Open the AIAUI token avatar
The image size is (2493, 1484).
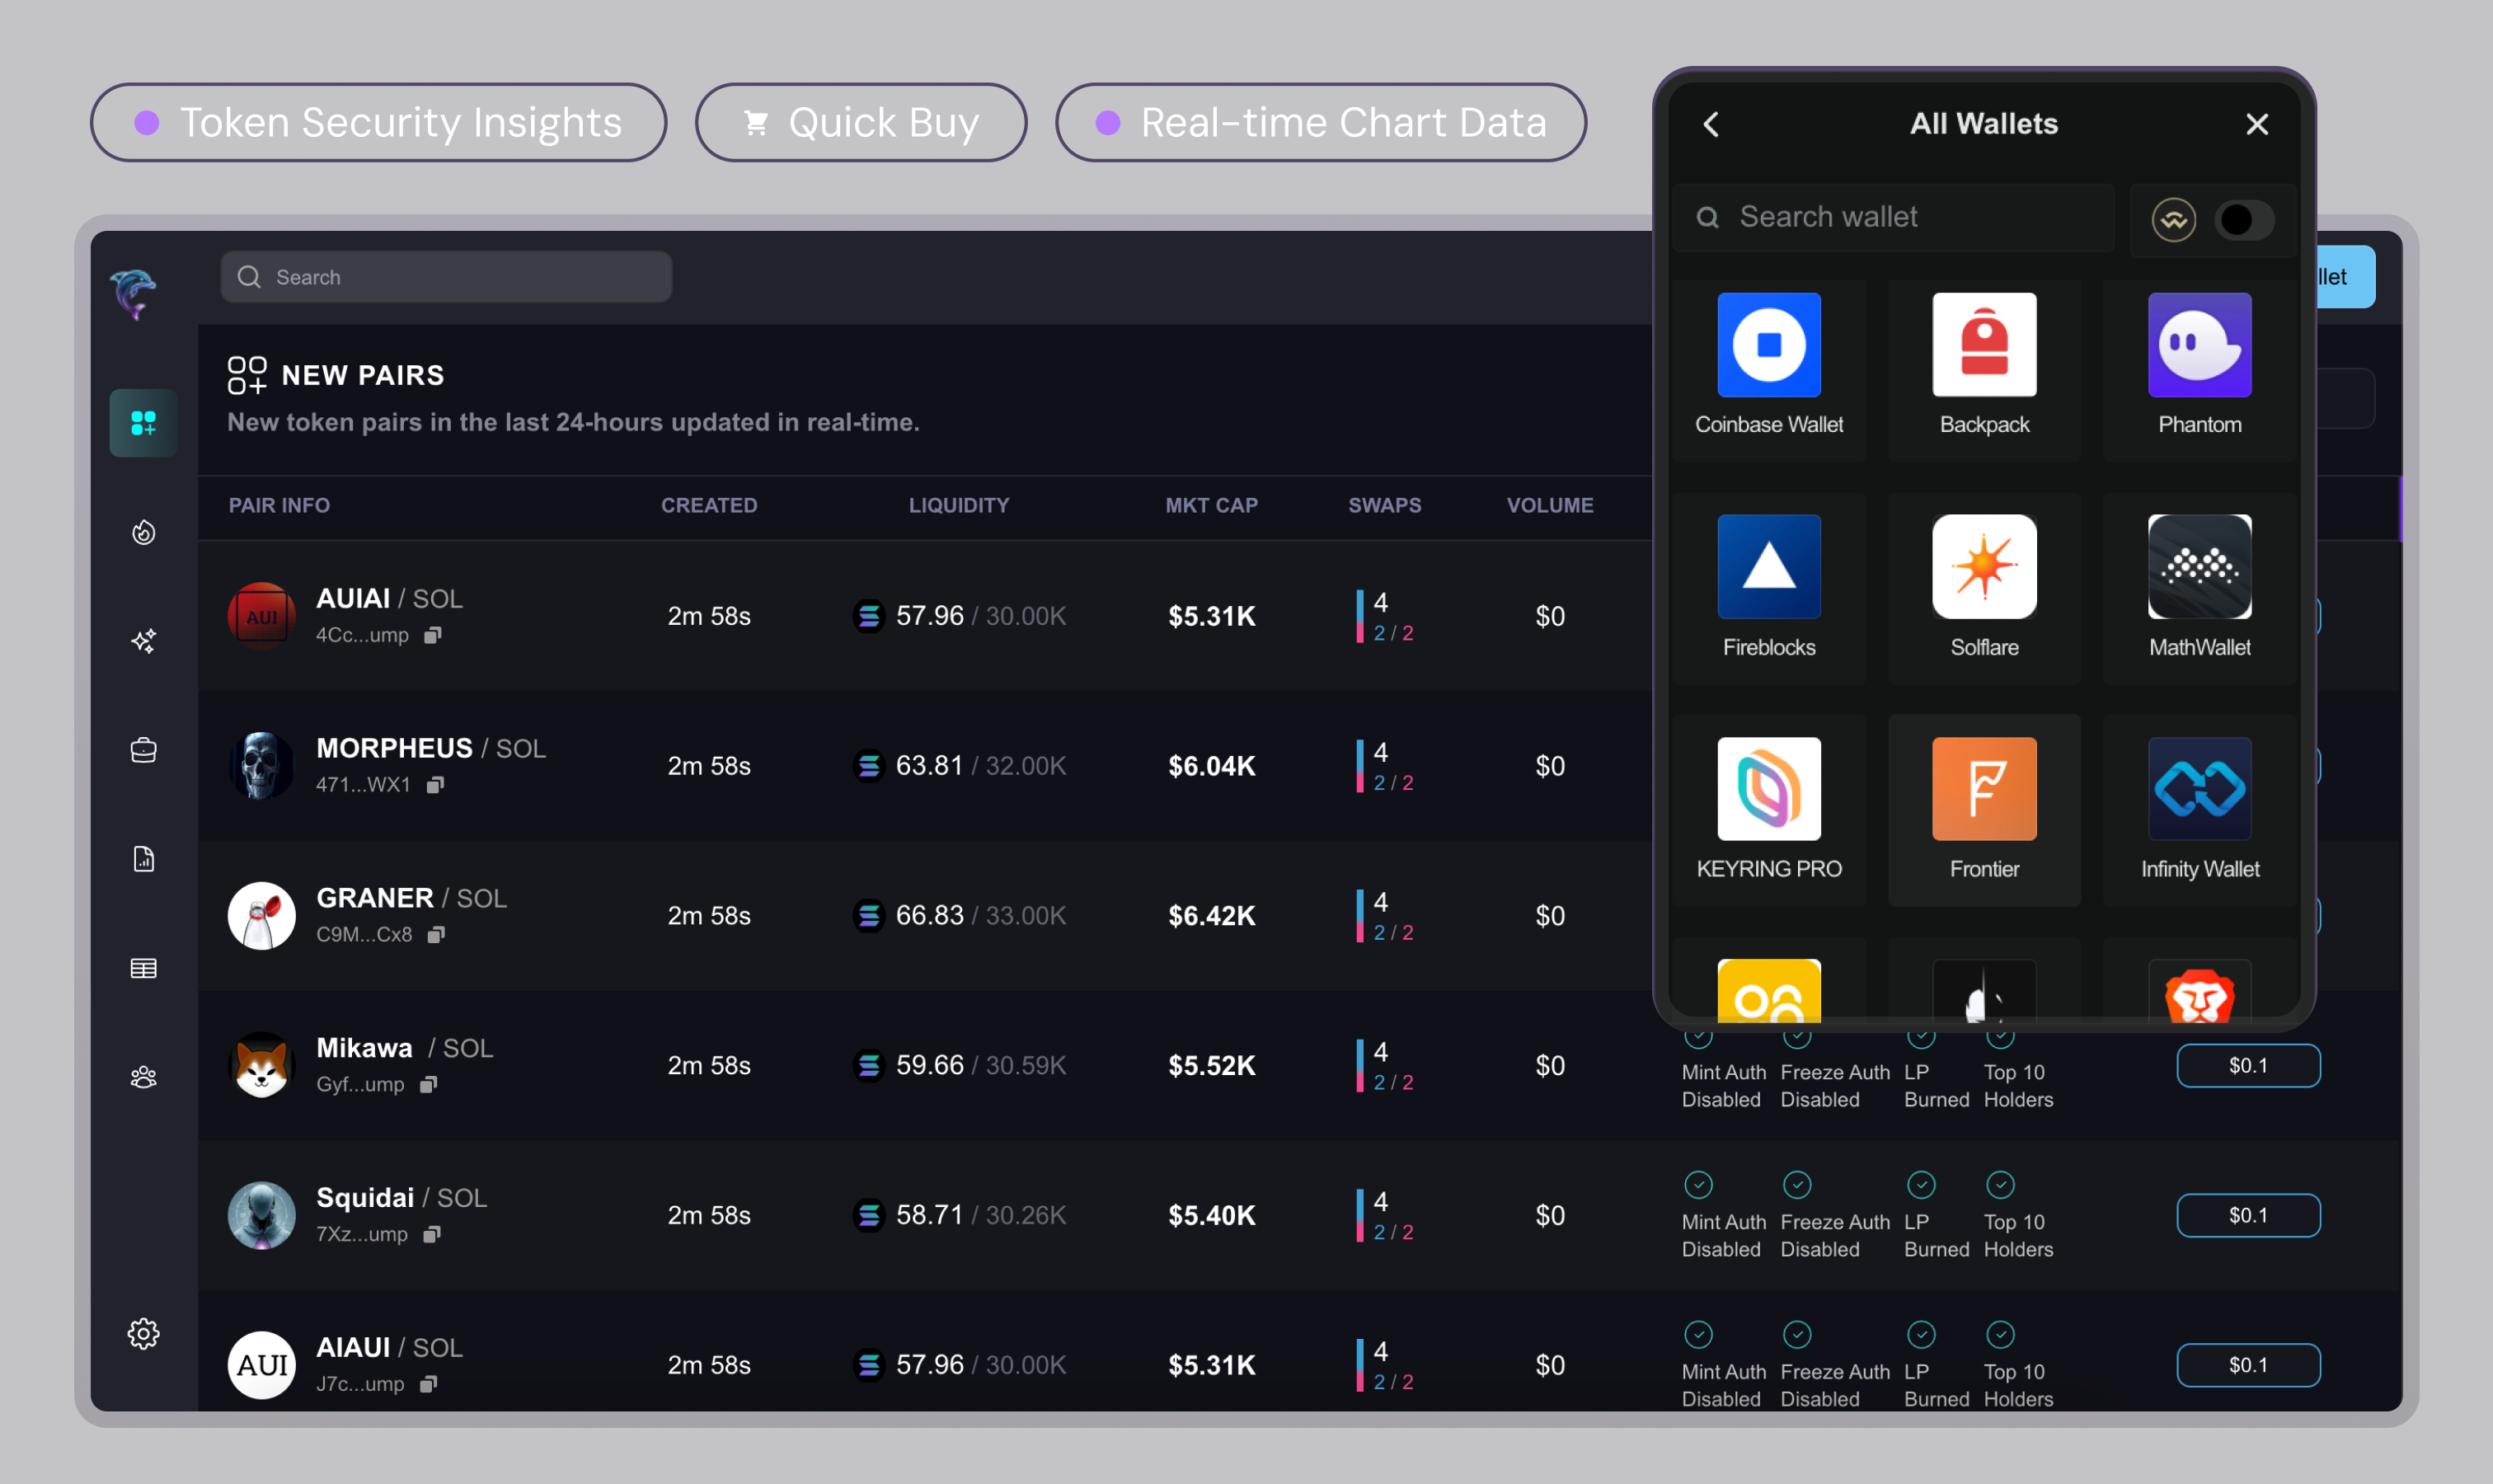[x=261, y=1365]
